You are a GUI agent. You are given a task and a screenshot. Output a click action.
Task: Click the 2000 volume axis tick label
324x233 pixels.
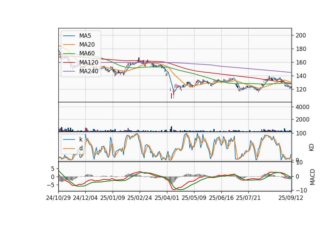pyautogui.click(x=302, y=120)
